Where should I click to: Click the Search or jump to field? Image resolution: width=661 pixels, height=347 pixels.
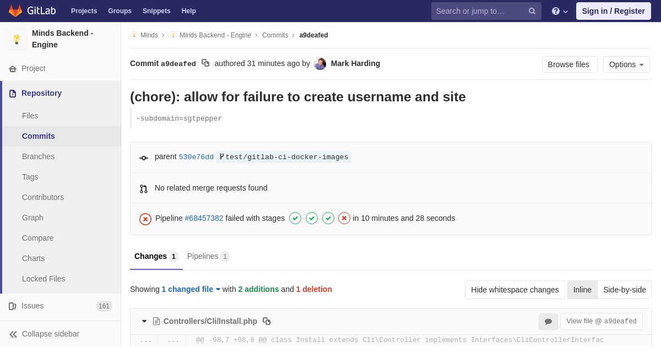[486, 11]
